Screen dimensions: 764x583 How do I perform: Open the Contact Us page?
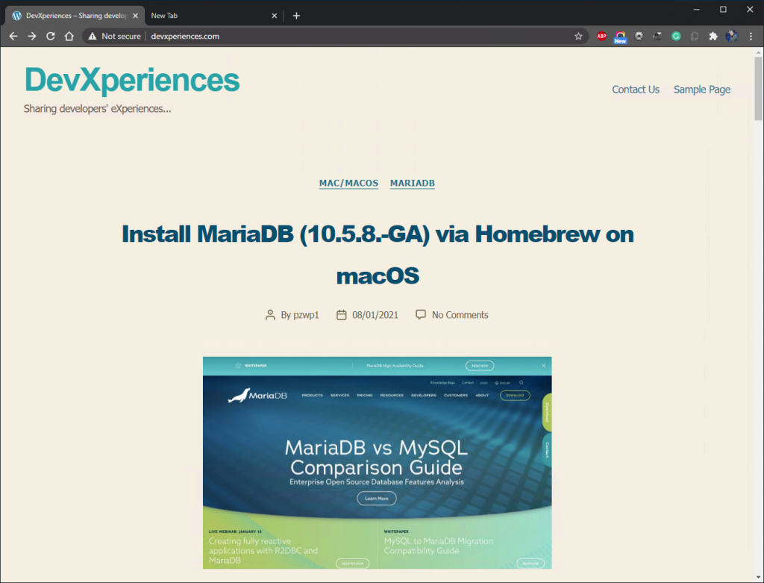[x=636, y=90]
